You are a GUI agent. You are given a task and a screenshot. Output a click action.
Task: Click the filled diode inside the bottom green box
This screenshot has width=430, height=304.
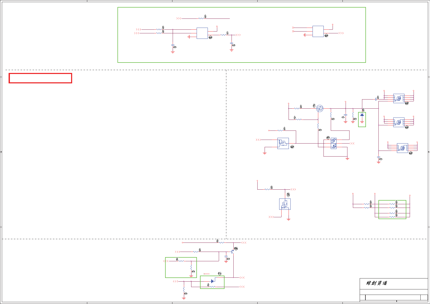click(212, 281)
